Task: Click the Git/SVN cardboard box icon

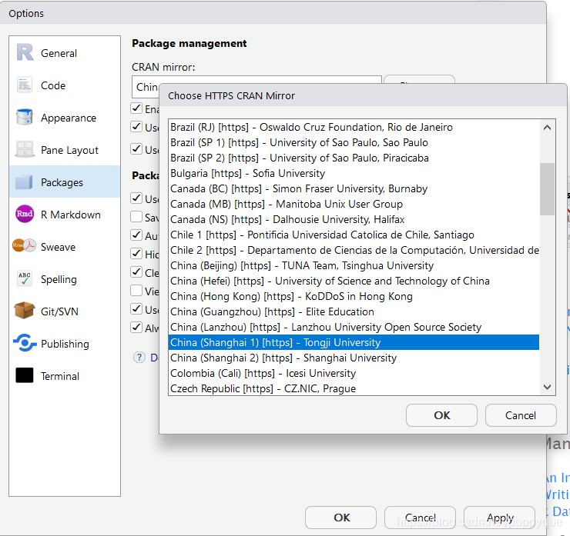Action: (25, 310)
